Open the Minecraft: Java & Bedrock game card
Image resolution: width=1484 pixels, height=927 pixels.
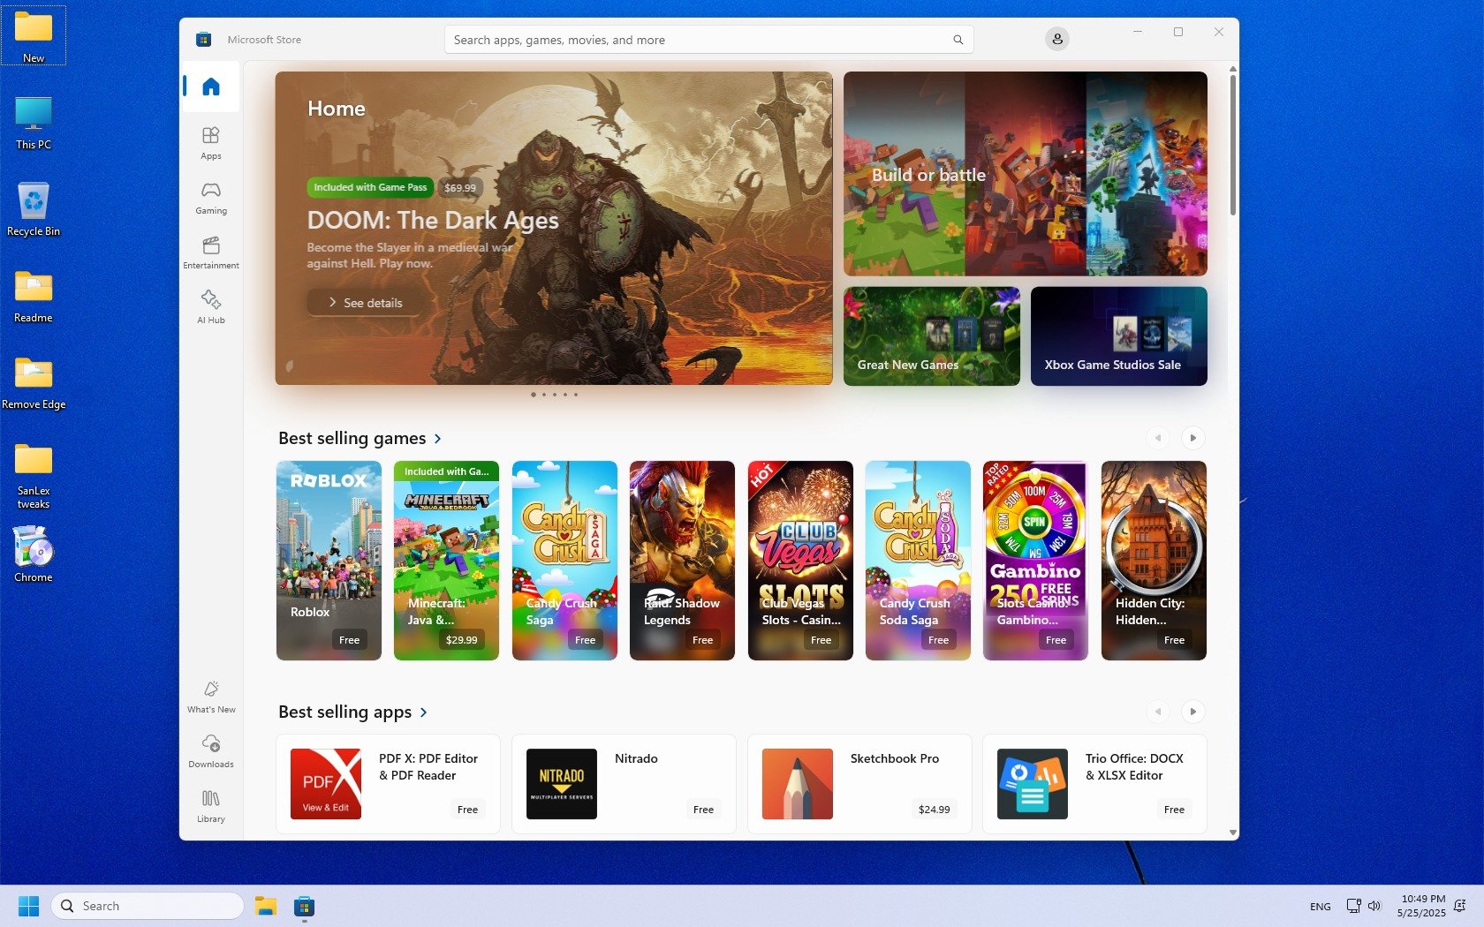[x=446, y=561]
